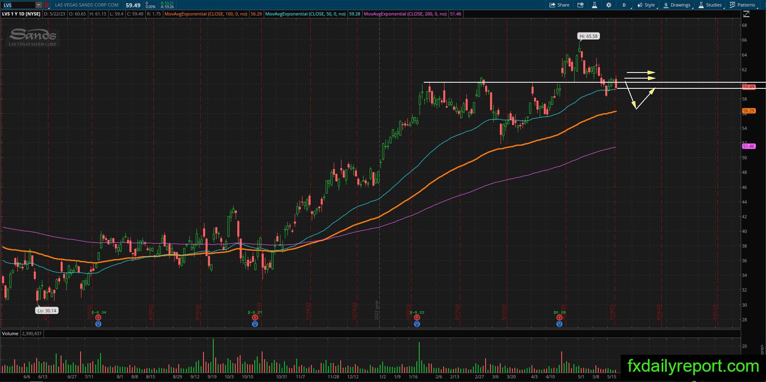
Task: Click the 'A: 59.26' ask price
Action: (167, 7)
